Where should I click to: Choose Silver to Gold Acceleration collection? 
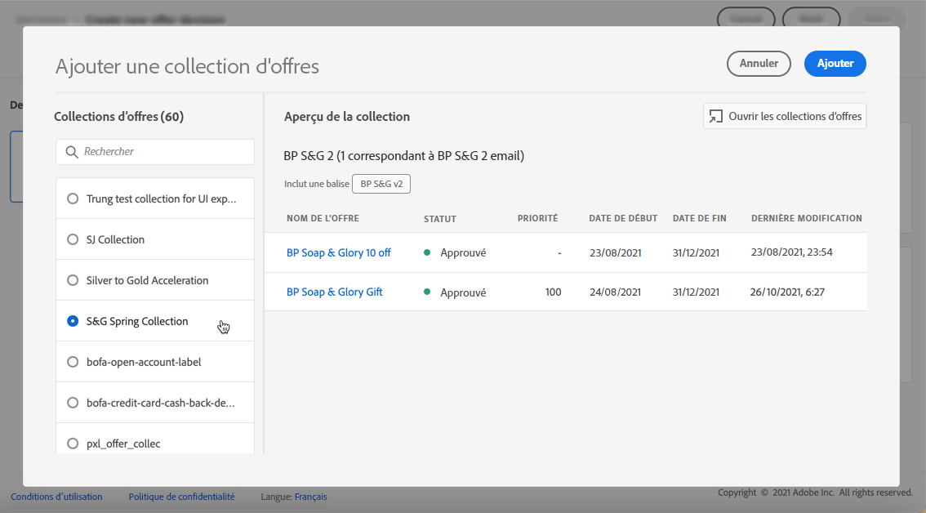pyautogui.click(x=73, y=280)
